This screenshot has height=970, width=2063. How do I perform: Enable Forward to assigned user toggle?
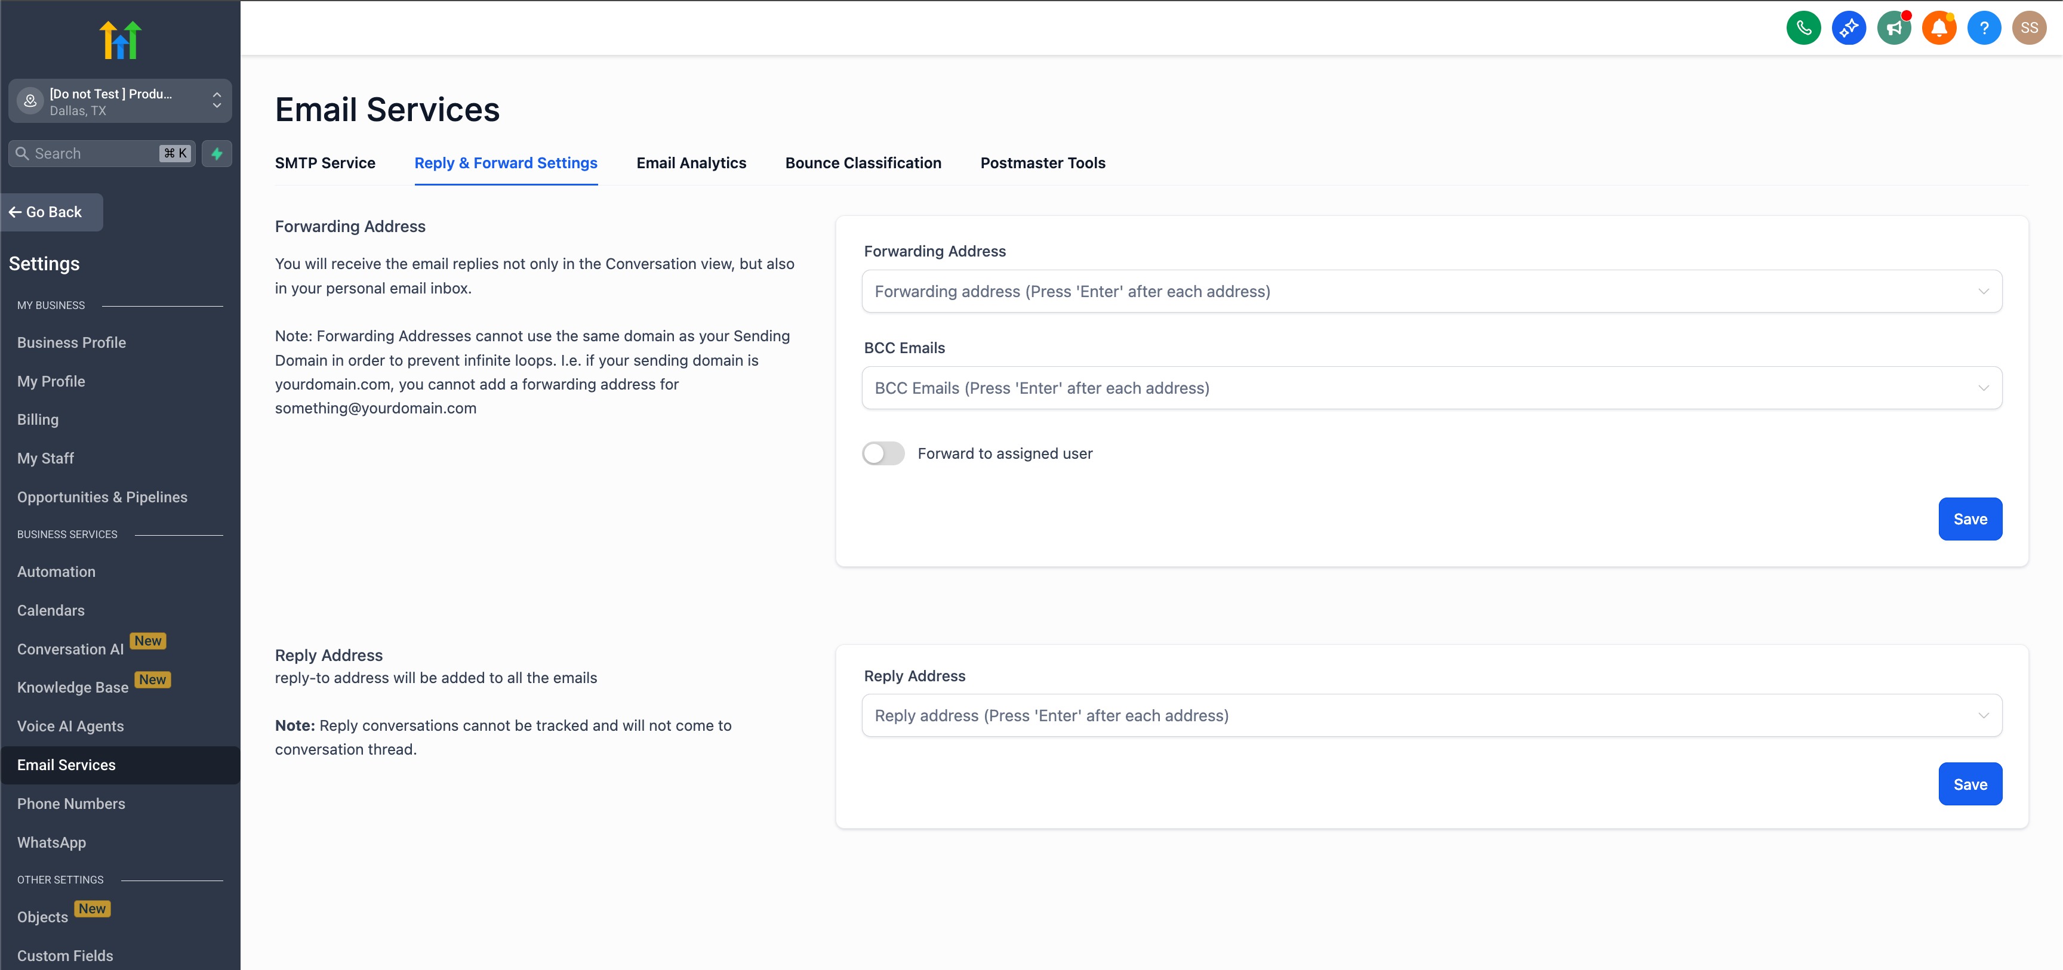tap(882, 454)
